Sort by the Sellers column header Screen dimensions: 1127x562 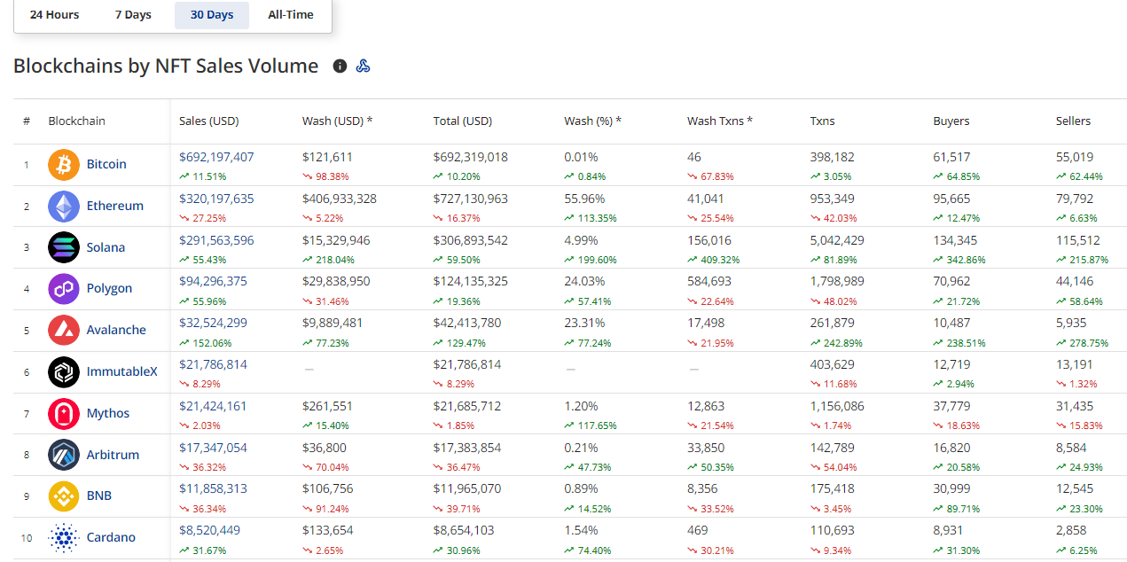tap(1074, 121)
